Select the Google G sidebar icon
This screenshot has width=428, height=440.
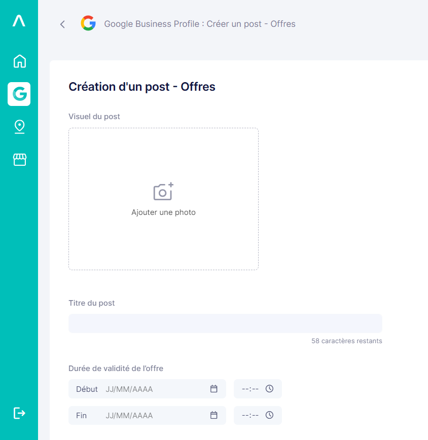[x=19, y=94]
